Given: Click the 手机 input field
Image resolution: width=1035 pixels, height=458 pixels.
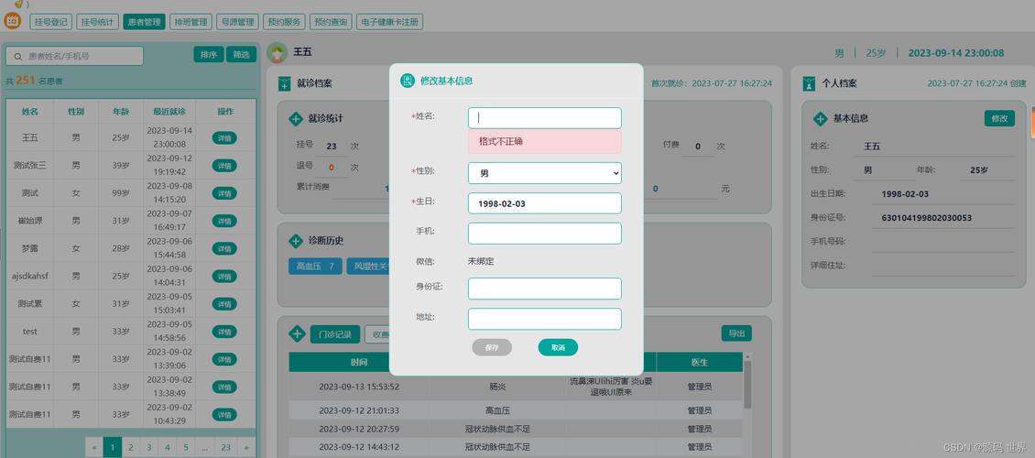Looking at the screenshot, I should [545, 233].
